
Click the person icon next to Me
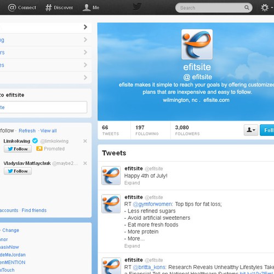tap(87, 8)
